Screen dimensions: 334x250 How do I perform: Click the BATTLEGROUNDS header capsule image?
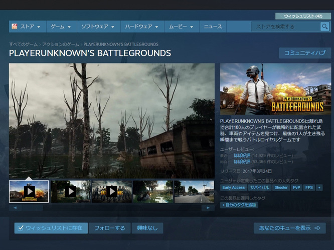pos(275,89)
